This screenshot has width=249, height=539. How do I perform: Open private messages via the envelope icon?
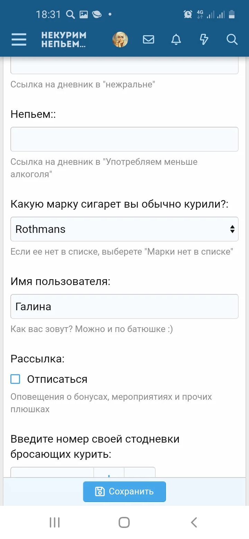click(x=148, y=39)
